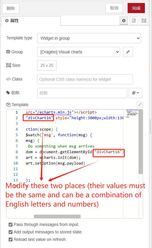
Task: Click function(msg) text on line 5
Action: pyautogui.click(x=73, y=135)
